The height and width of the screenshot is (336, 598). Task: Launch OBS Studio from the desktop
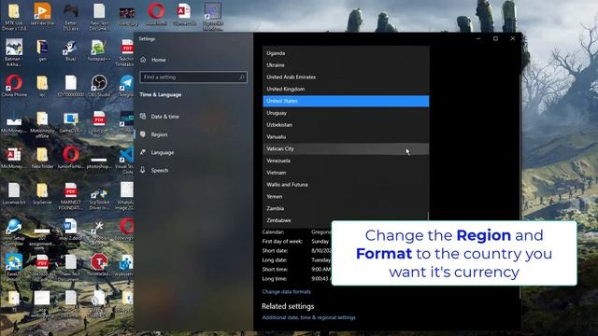pos(99,86)
